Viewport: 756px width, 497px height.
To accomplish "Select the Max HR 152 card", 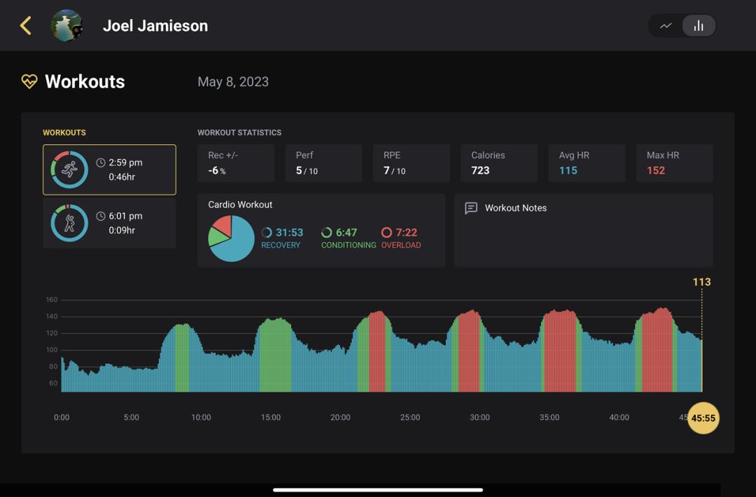I will pyautogui.click(x=674, y=163).
